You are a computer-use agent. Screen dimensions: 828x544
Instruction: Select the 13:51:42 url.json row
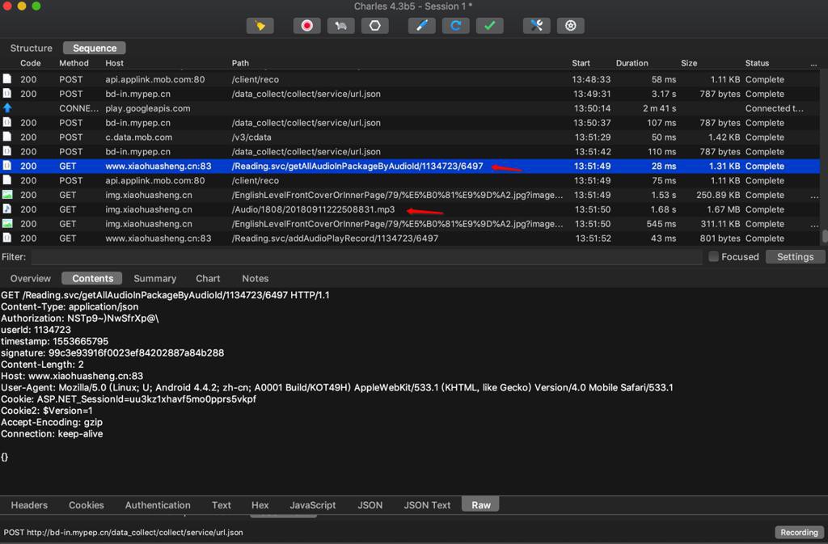[410, 152]
